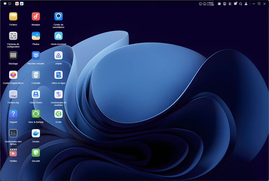Viewport: 269px width, 181px height.
Task: Open the search magnifier
Action: (241, 4)
